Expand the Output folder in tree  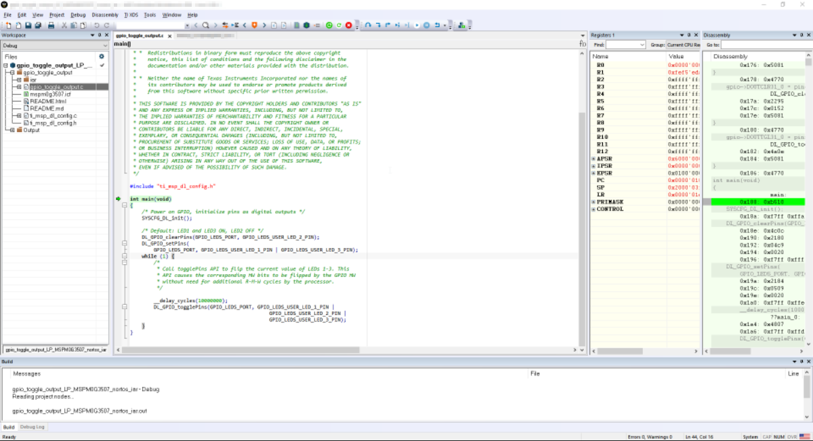click(13, 130)
